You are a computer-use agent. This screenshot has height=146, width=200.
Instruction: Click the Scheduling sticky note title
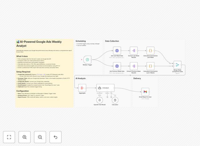(x=81, y=41)
